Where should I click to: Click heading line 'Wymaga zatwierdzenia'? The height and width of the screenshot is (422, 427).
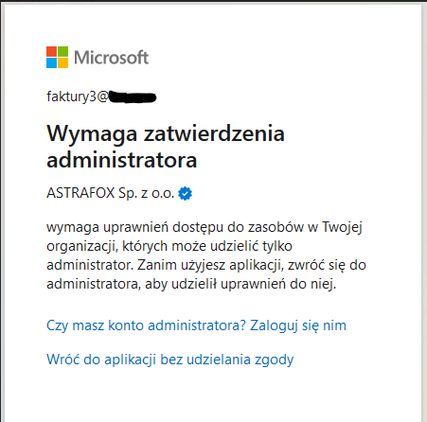click(166, 133)
